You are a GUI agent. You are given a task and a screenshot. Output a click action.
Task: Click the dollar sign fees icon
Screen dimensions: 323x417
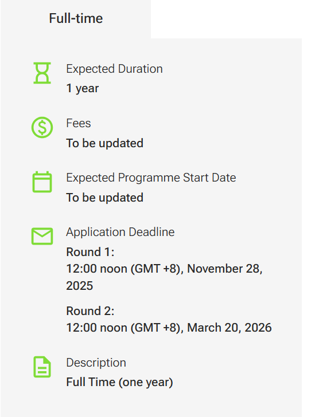tap(42, 127)
